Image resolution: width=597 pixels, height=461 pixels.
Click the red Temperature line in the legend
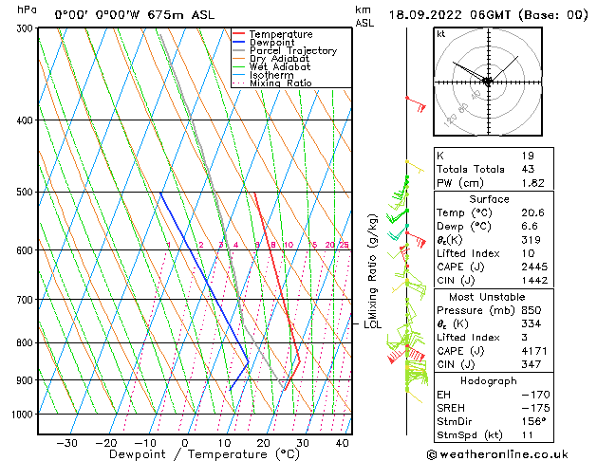(x=238, y=34)
